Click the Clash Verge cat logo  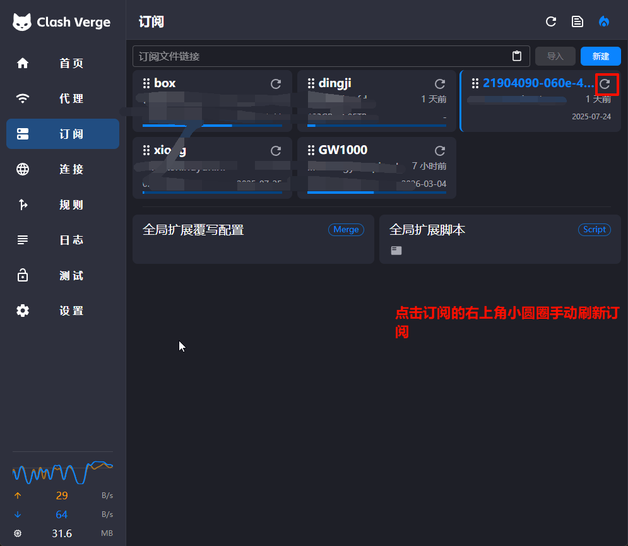coord(22,21)
